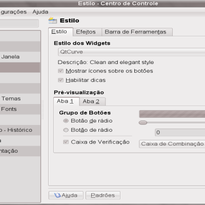
Task: Click the spin box showing 0
Action: click(180, 132)
